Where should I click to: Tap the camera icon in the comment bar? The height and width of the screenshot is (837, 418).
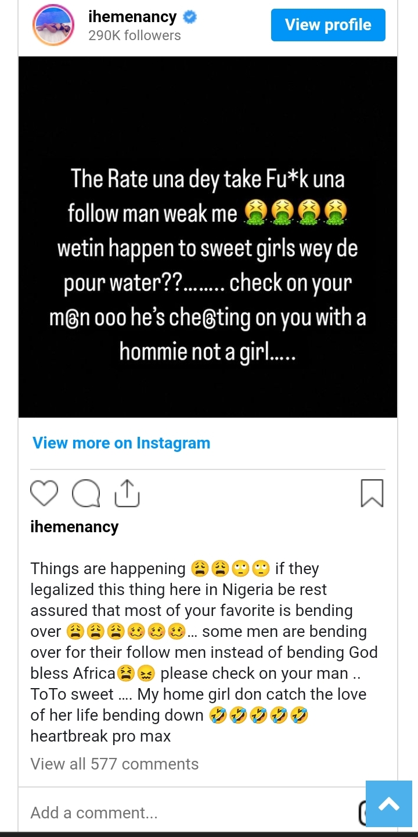365,812
